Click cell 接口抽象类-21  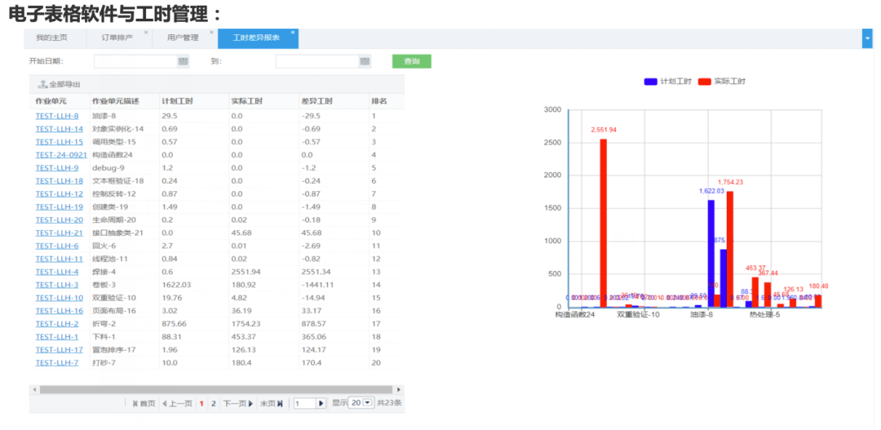[x=117, y=233]
